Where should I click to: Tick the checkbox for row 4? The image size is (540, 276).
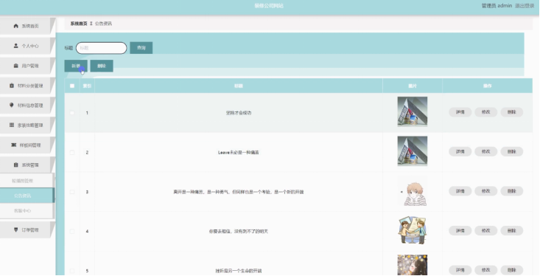(72, 231)
